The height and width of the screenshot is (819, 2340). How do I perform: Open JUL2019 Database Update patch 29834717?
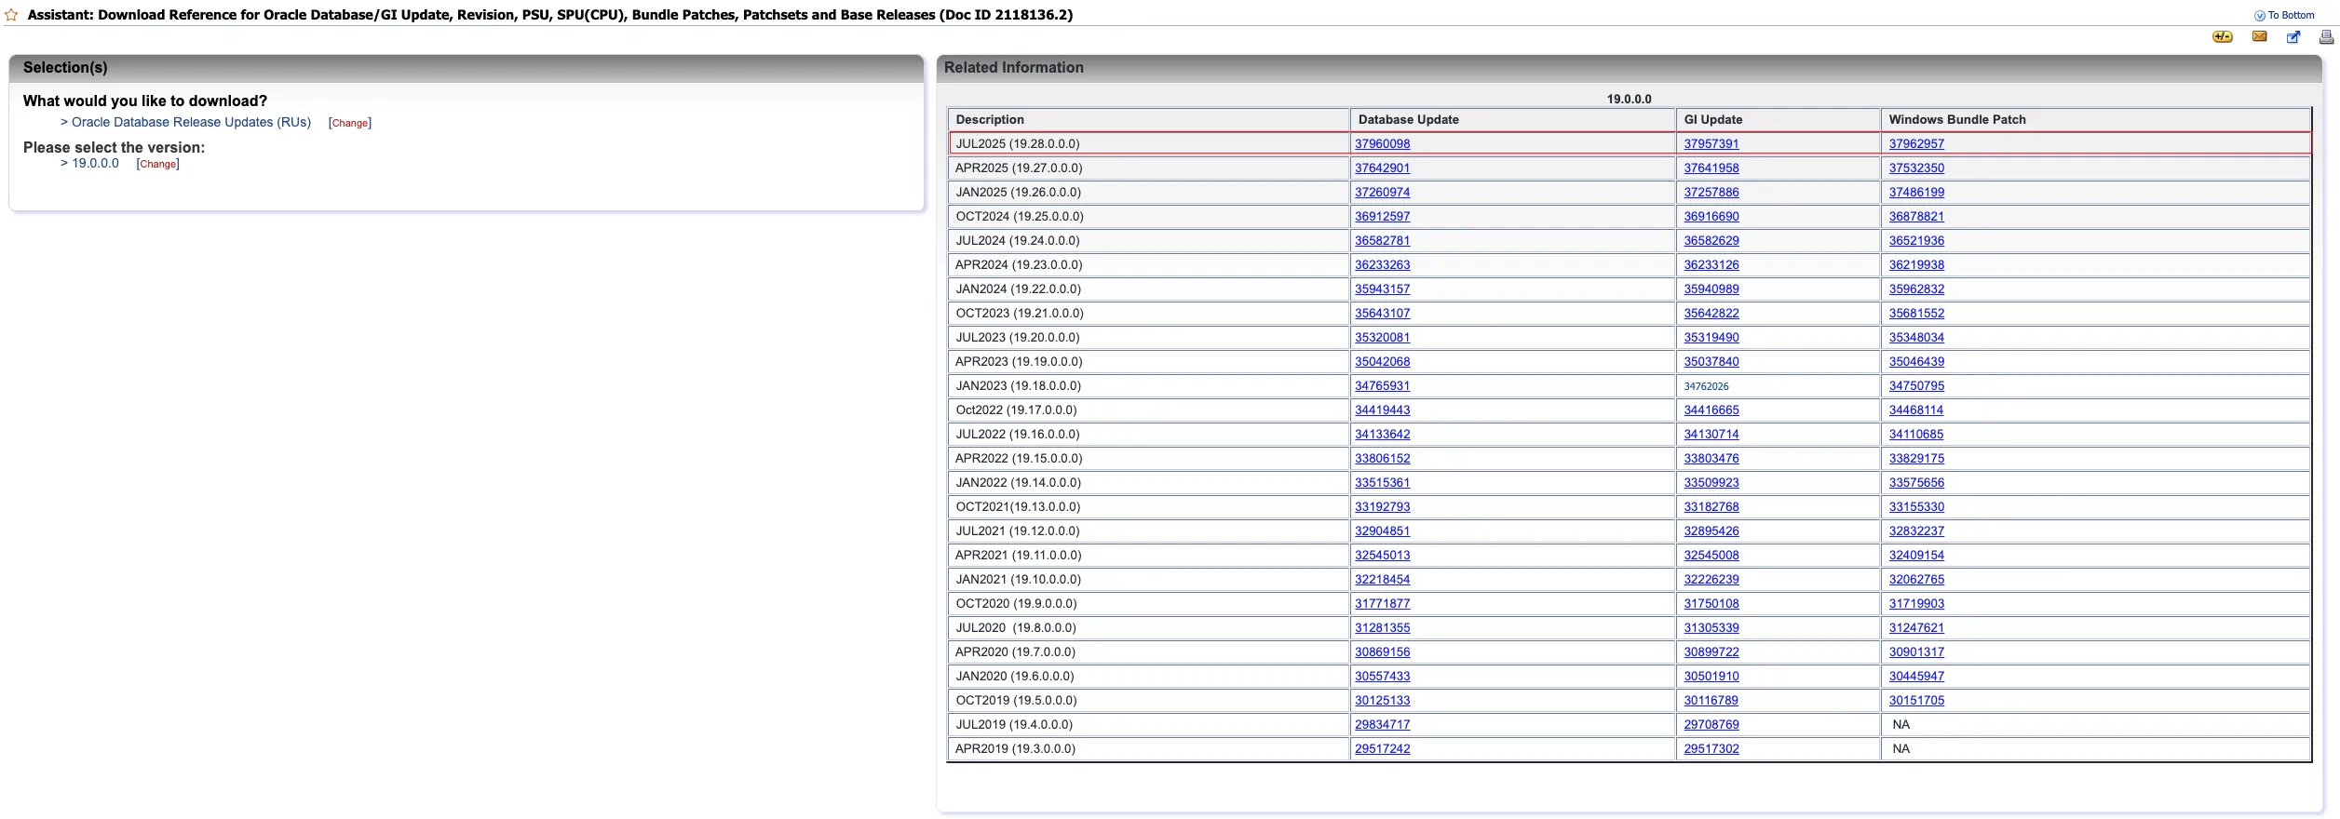(1382, 724)
